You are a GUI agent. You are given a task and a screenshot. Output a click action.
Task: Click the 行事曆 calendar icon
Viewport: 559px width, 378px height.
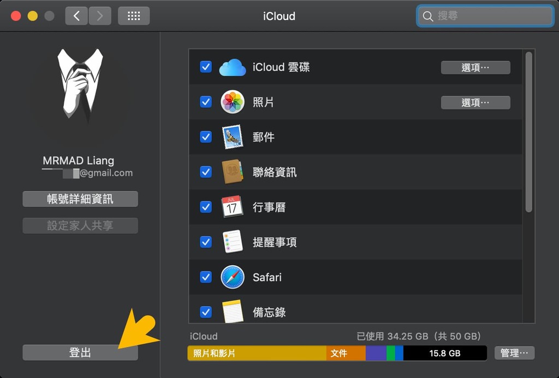(x=233, y=207)
